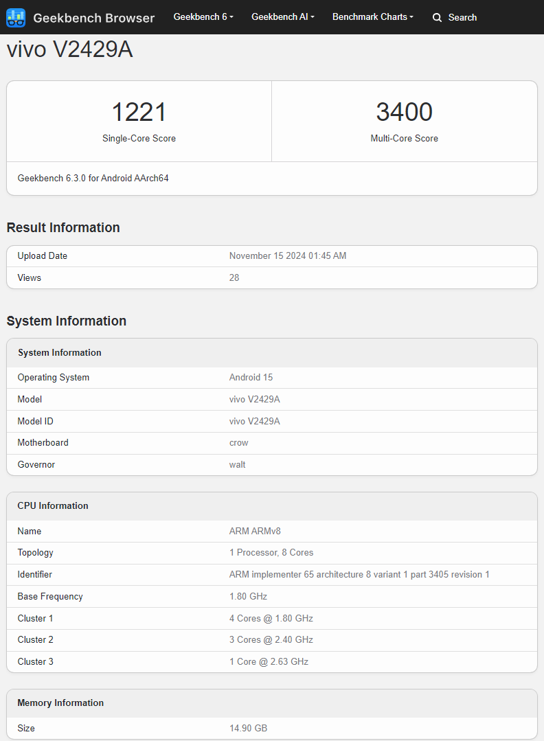Click the Memory Information section header
544x741 pixels.
click(x=272, y=703)
